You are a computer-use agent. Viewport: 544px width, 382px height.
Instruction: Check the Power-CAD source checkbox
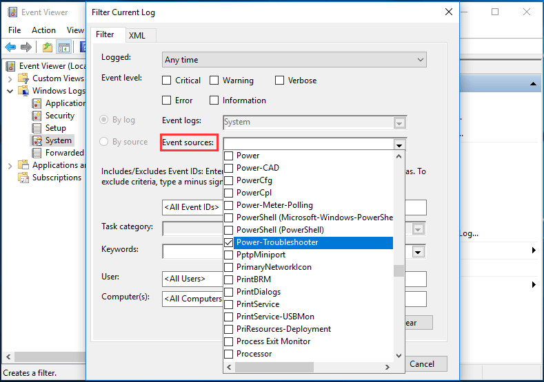(x=228, y=169)
